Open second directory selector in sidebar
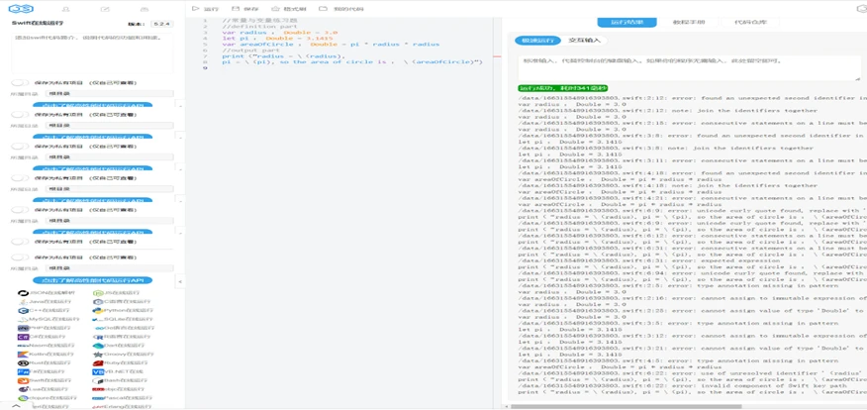Viewport: 867px width, 410px height. (x=110, y=126)
